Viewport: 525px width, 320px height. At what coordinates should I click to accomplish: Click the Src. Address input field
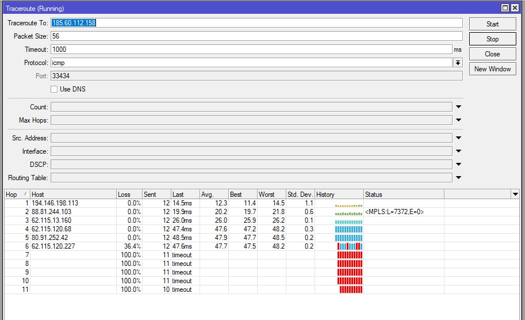[x=251, y=138]
